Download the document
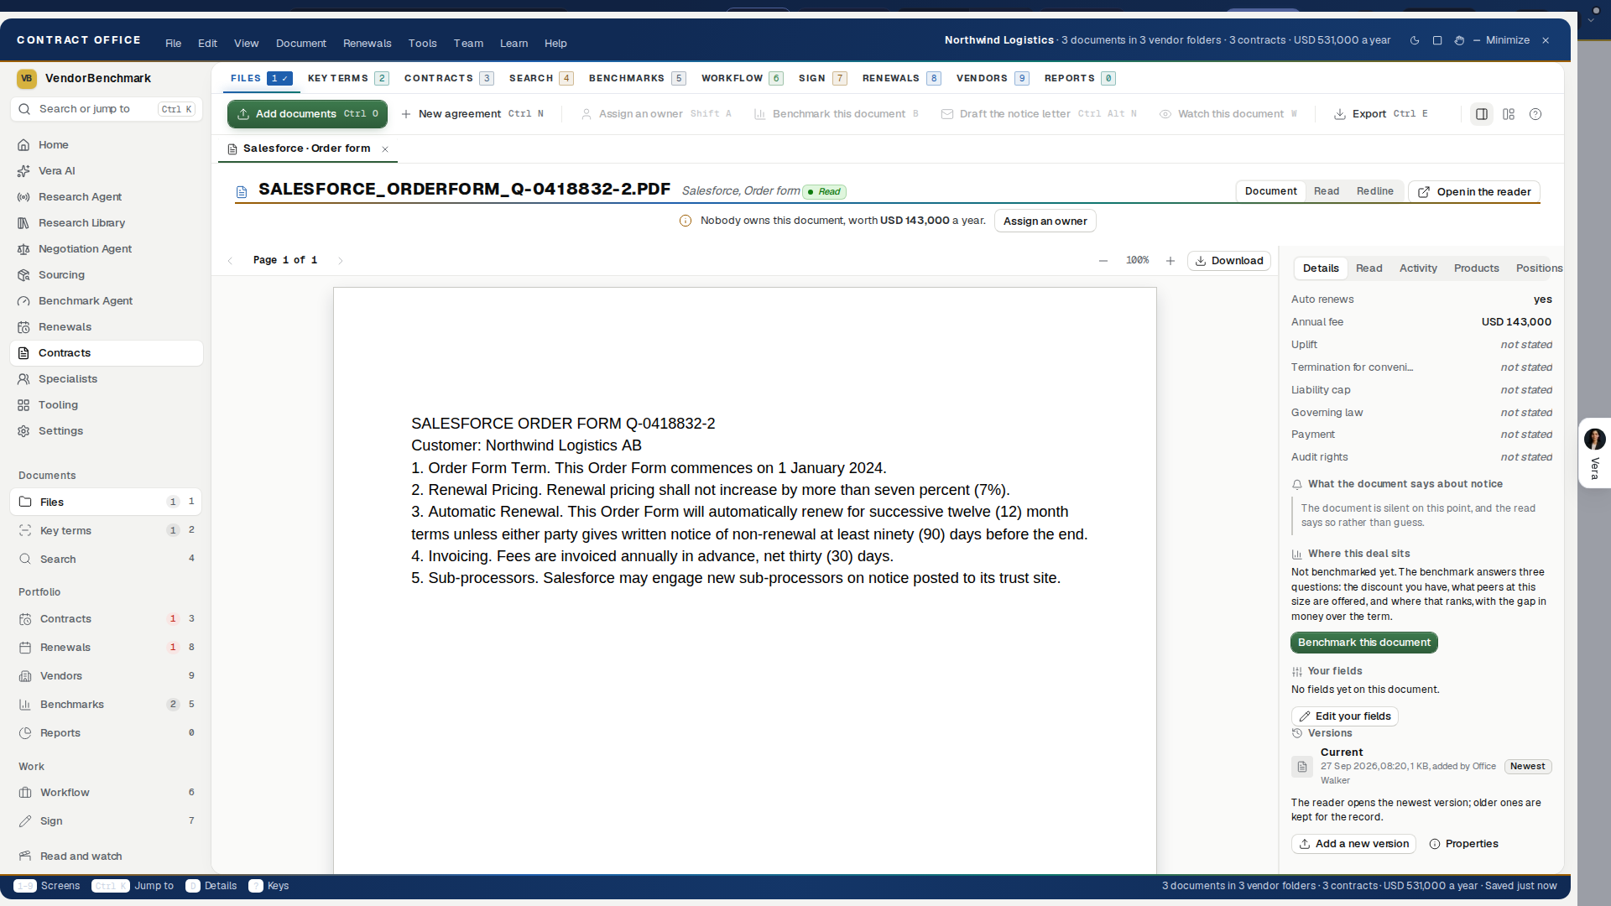Viewport: 1611px width, 906px height. pos(1229,261)
